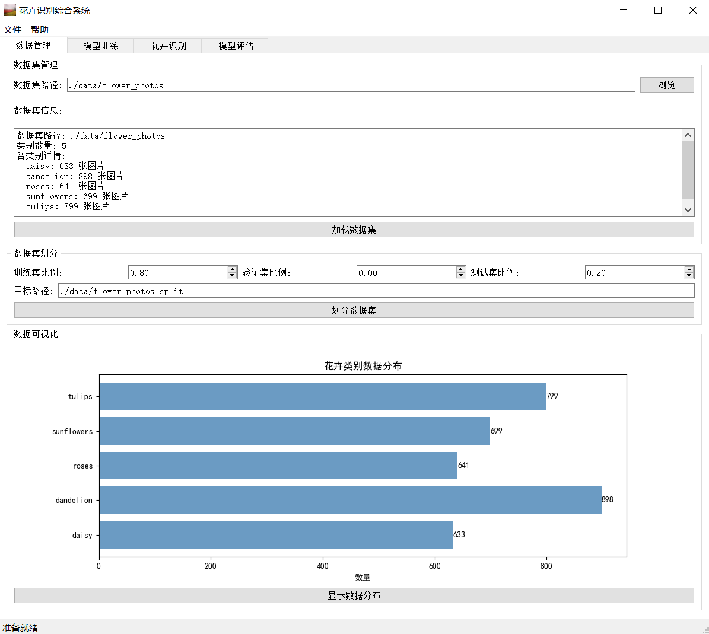709x634 pixels.
Task: Click the 显示数据分布 button
Action: [354, 595]
